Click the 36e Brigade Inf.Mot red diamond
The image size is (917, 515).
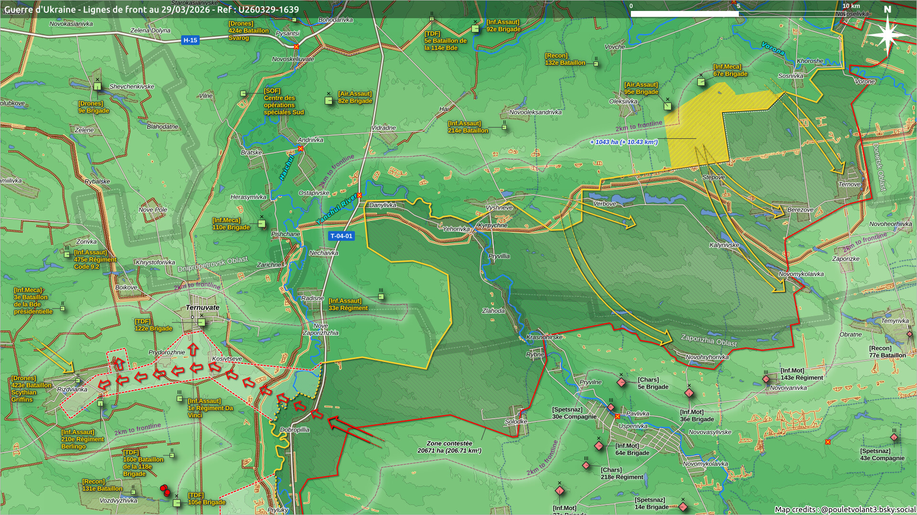pos(689,393)
